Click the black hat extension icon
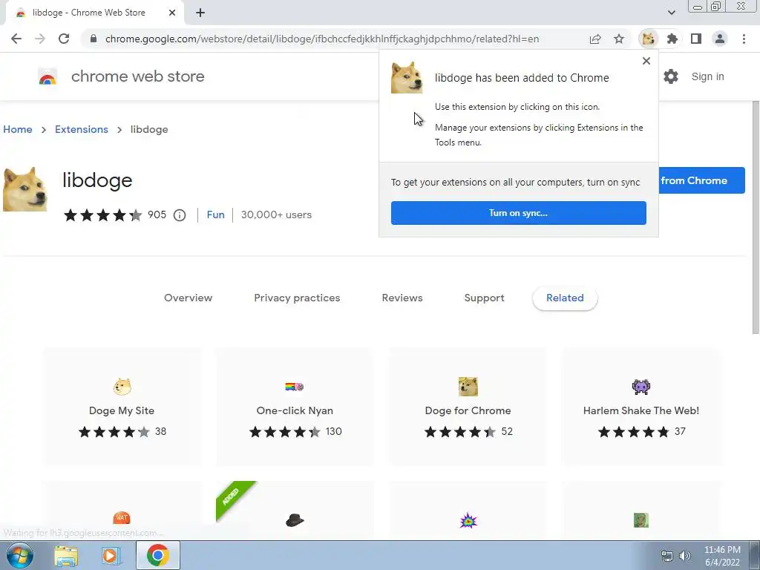This screenshot has width=760, height=570. tap(295, 520)
